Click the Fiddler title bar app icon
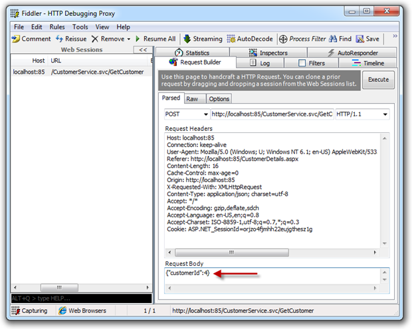This screenshot has width=412, height=329. pos(15,13)
